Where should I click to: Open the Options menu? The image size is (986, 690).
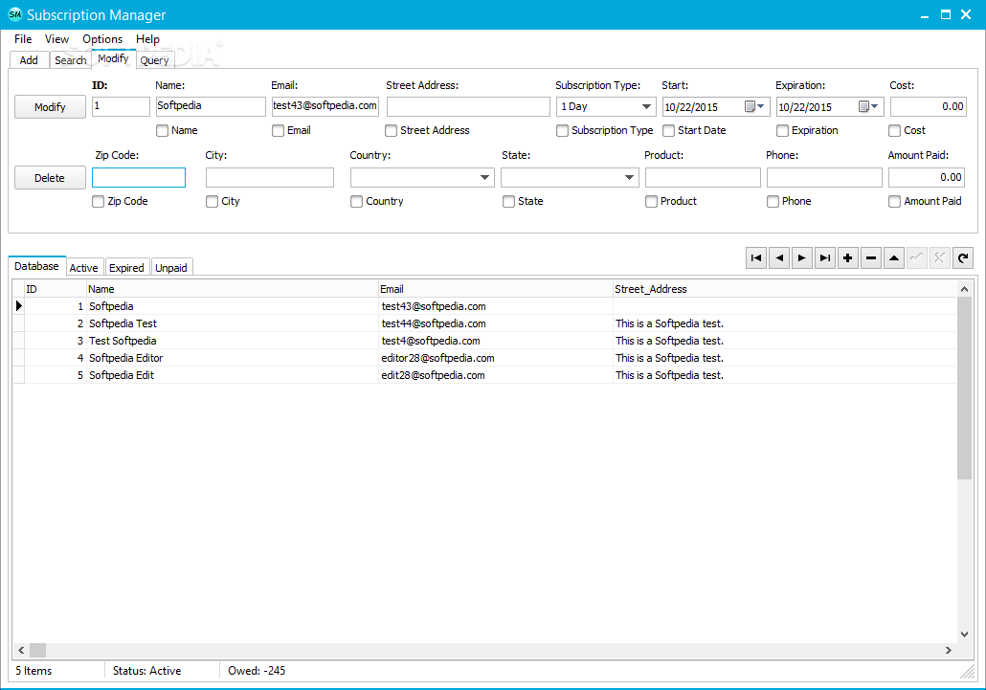click(x=102, y=39)
